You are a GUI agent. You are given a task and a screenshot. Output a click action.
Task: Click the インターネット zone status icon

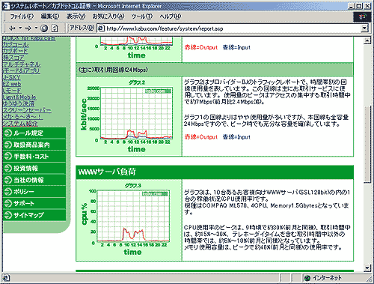307,278
